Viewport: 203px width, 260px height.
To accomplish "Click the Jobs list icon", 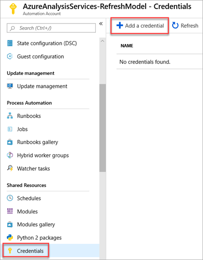I will pos(10,129).
